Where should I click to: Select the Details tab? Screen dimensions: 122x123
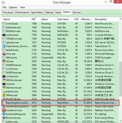point(67,12)
